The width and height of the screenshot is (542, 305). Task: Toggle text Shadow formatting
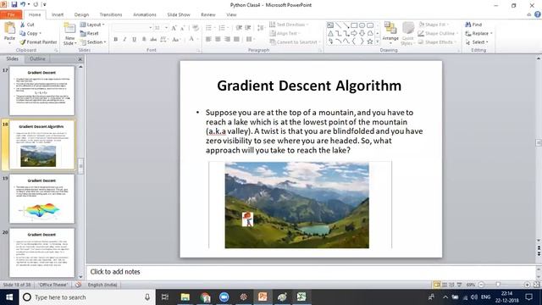144,40
